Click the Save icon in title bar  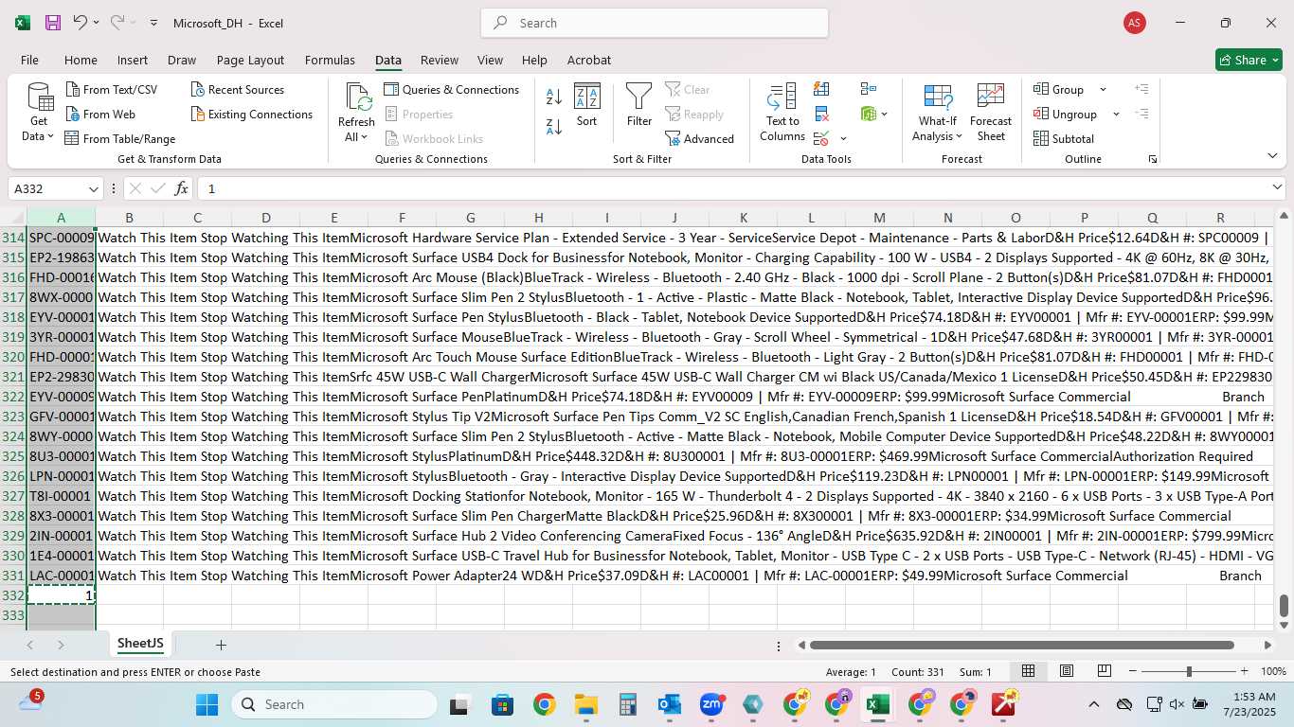pyautogui.click(x=52, y=23)
